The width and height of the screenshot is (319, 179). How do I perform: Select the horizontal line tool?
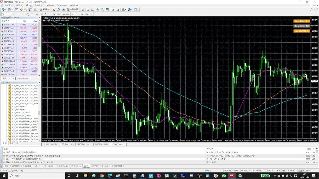point(18,14)
